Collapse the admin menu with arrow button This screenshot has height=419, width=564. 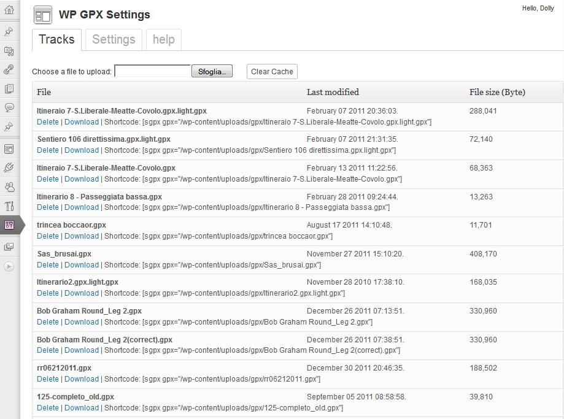(9, 266)
